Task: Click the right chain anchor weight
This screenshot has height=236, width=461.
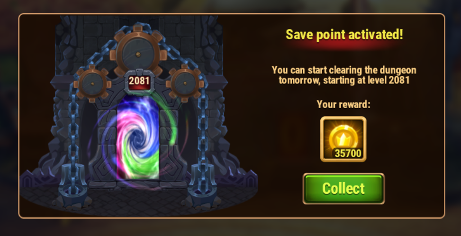Action: coord(203,188)
